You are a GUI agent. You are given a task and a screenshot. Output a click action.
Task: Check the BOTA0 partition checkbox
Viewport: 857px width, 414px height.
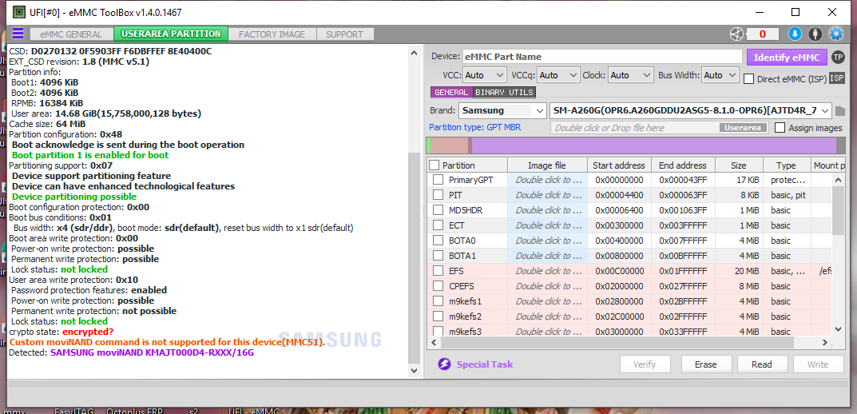[438, 241]
